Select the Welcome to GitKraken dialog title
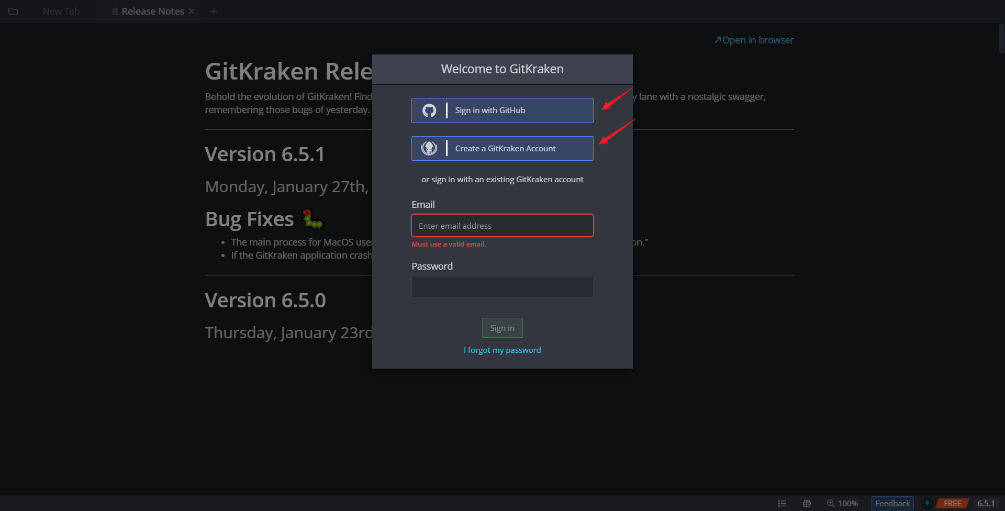Viewport: 1005px width, 511px height. coord(502,69)
